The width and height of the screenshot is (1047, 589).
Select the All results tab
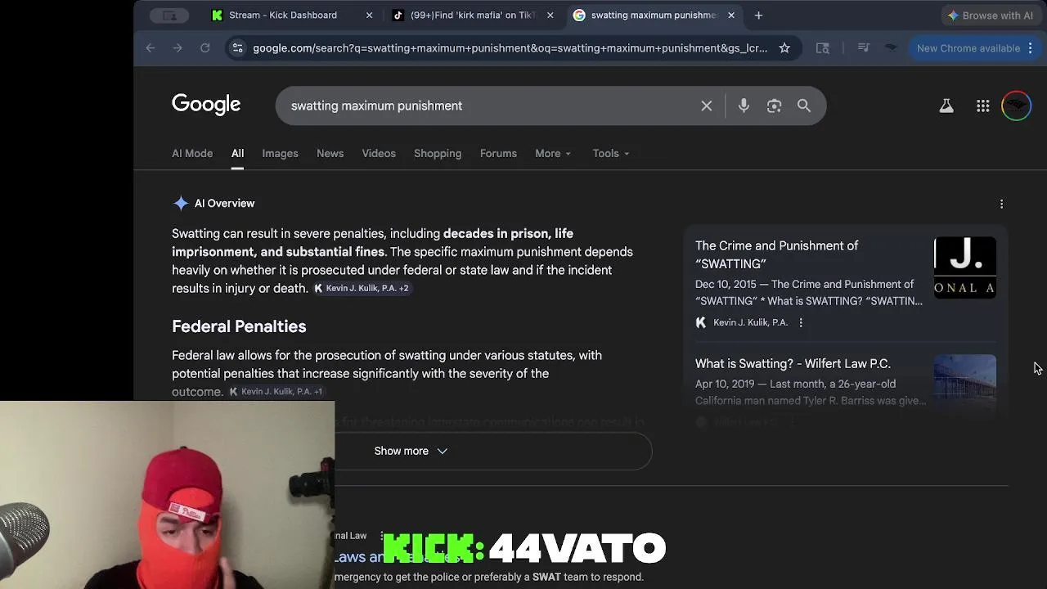[237, 153]
